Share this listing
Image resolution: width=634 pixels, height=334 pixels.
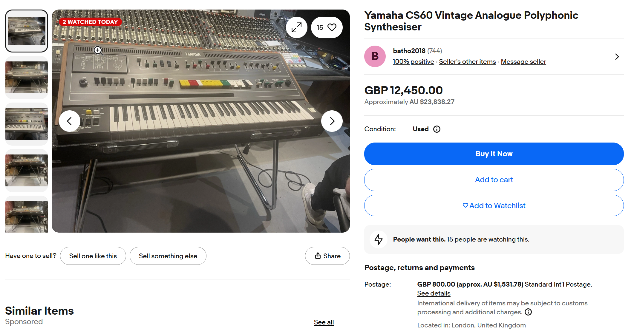click(x=327, y=256)
